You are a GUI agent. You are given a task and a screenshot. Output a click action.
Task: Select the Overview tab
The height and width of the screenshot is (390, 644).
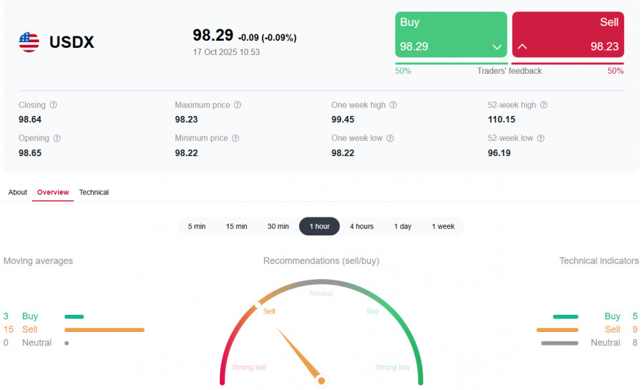pyautogui.click(x=53, y=192)
